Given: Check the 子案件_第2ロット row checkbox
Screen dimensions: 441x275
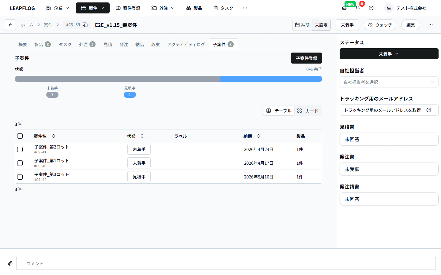Looking at the screenshot, I should tap(20, 149).
